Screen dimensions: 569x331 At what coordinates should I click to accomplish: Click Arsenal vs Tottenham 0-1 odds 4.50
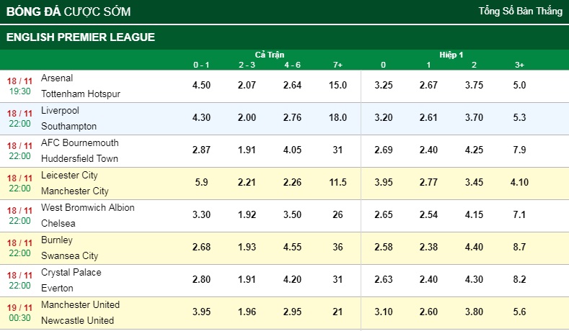[x=201, y=86]
